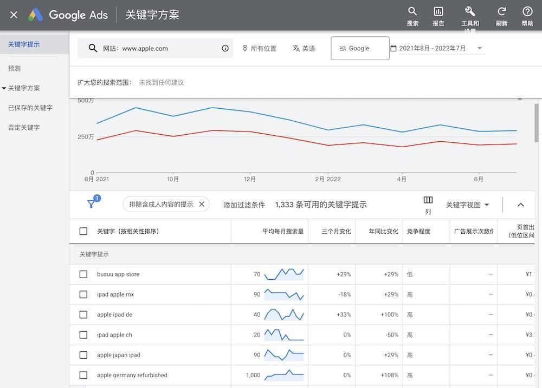Click the page vertical scrollbar

[537, 123]
